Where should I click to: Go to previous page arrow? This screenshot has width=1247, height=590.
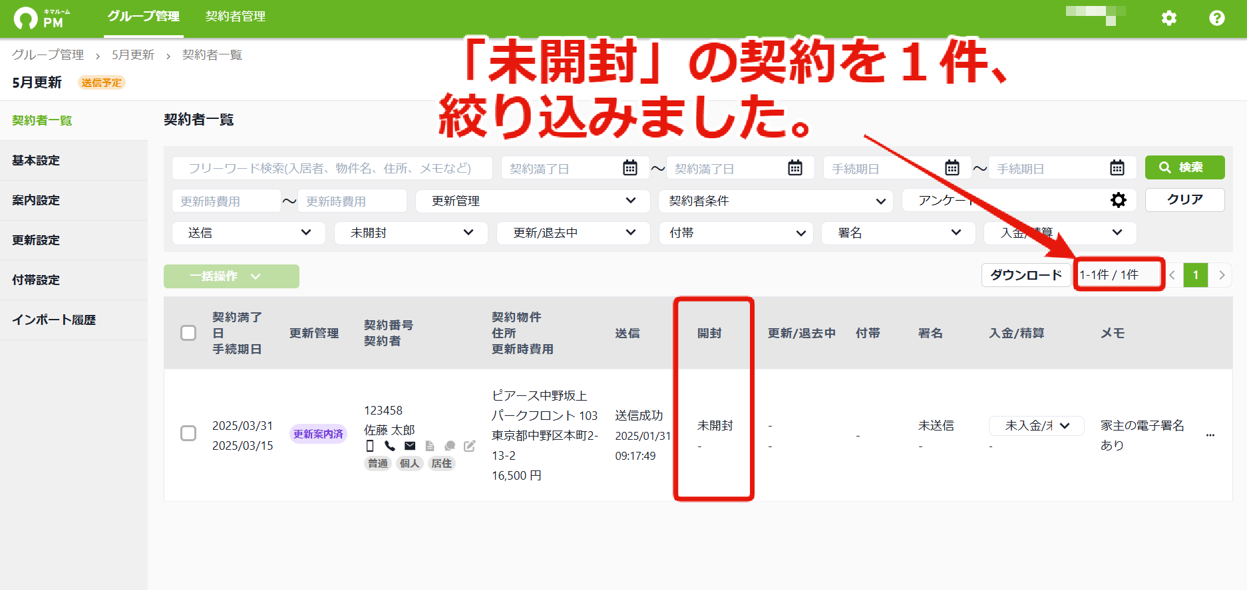coord(1172,275)
